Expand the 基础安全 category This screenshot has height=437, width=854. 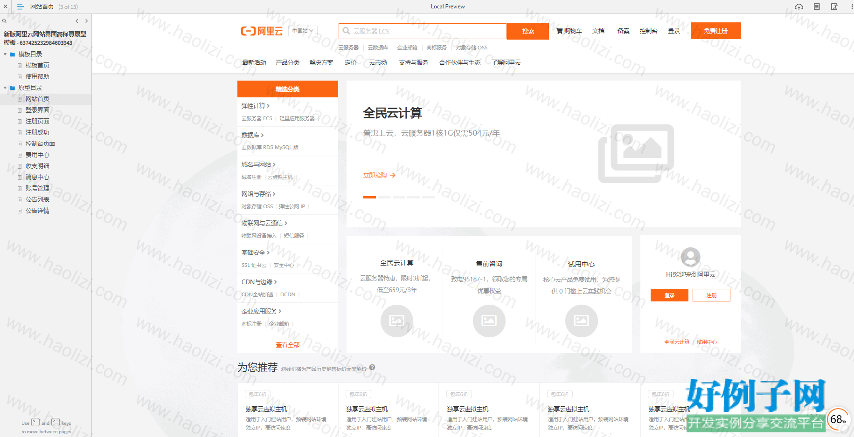(x=256, y=253)
